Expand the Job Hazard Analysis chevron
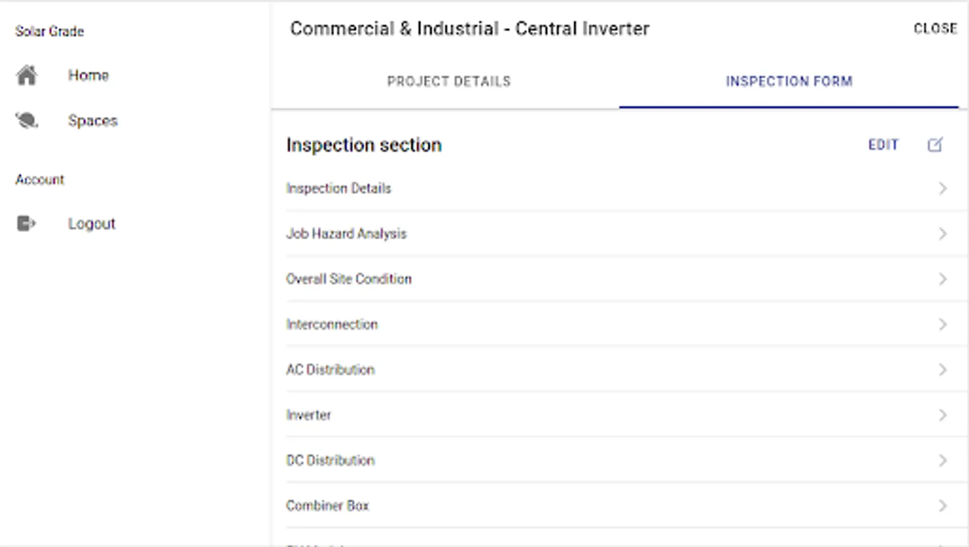This screenshot has width=969, height=547. click(942, 234)
